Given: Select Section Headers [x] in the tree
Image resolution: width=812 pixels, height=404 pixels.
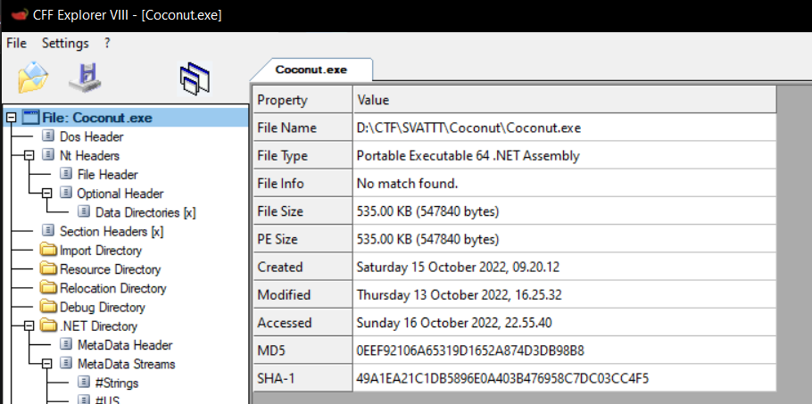Looking at the screenshot, I should (112, 232).
